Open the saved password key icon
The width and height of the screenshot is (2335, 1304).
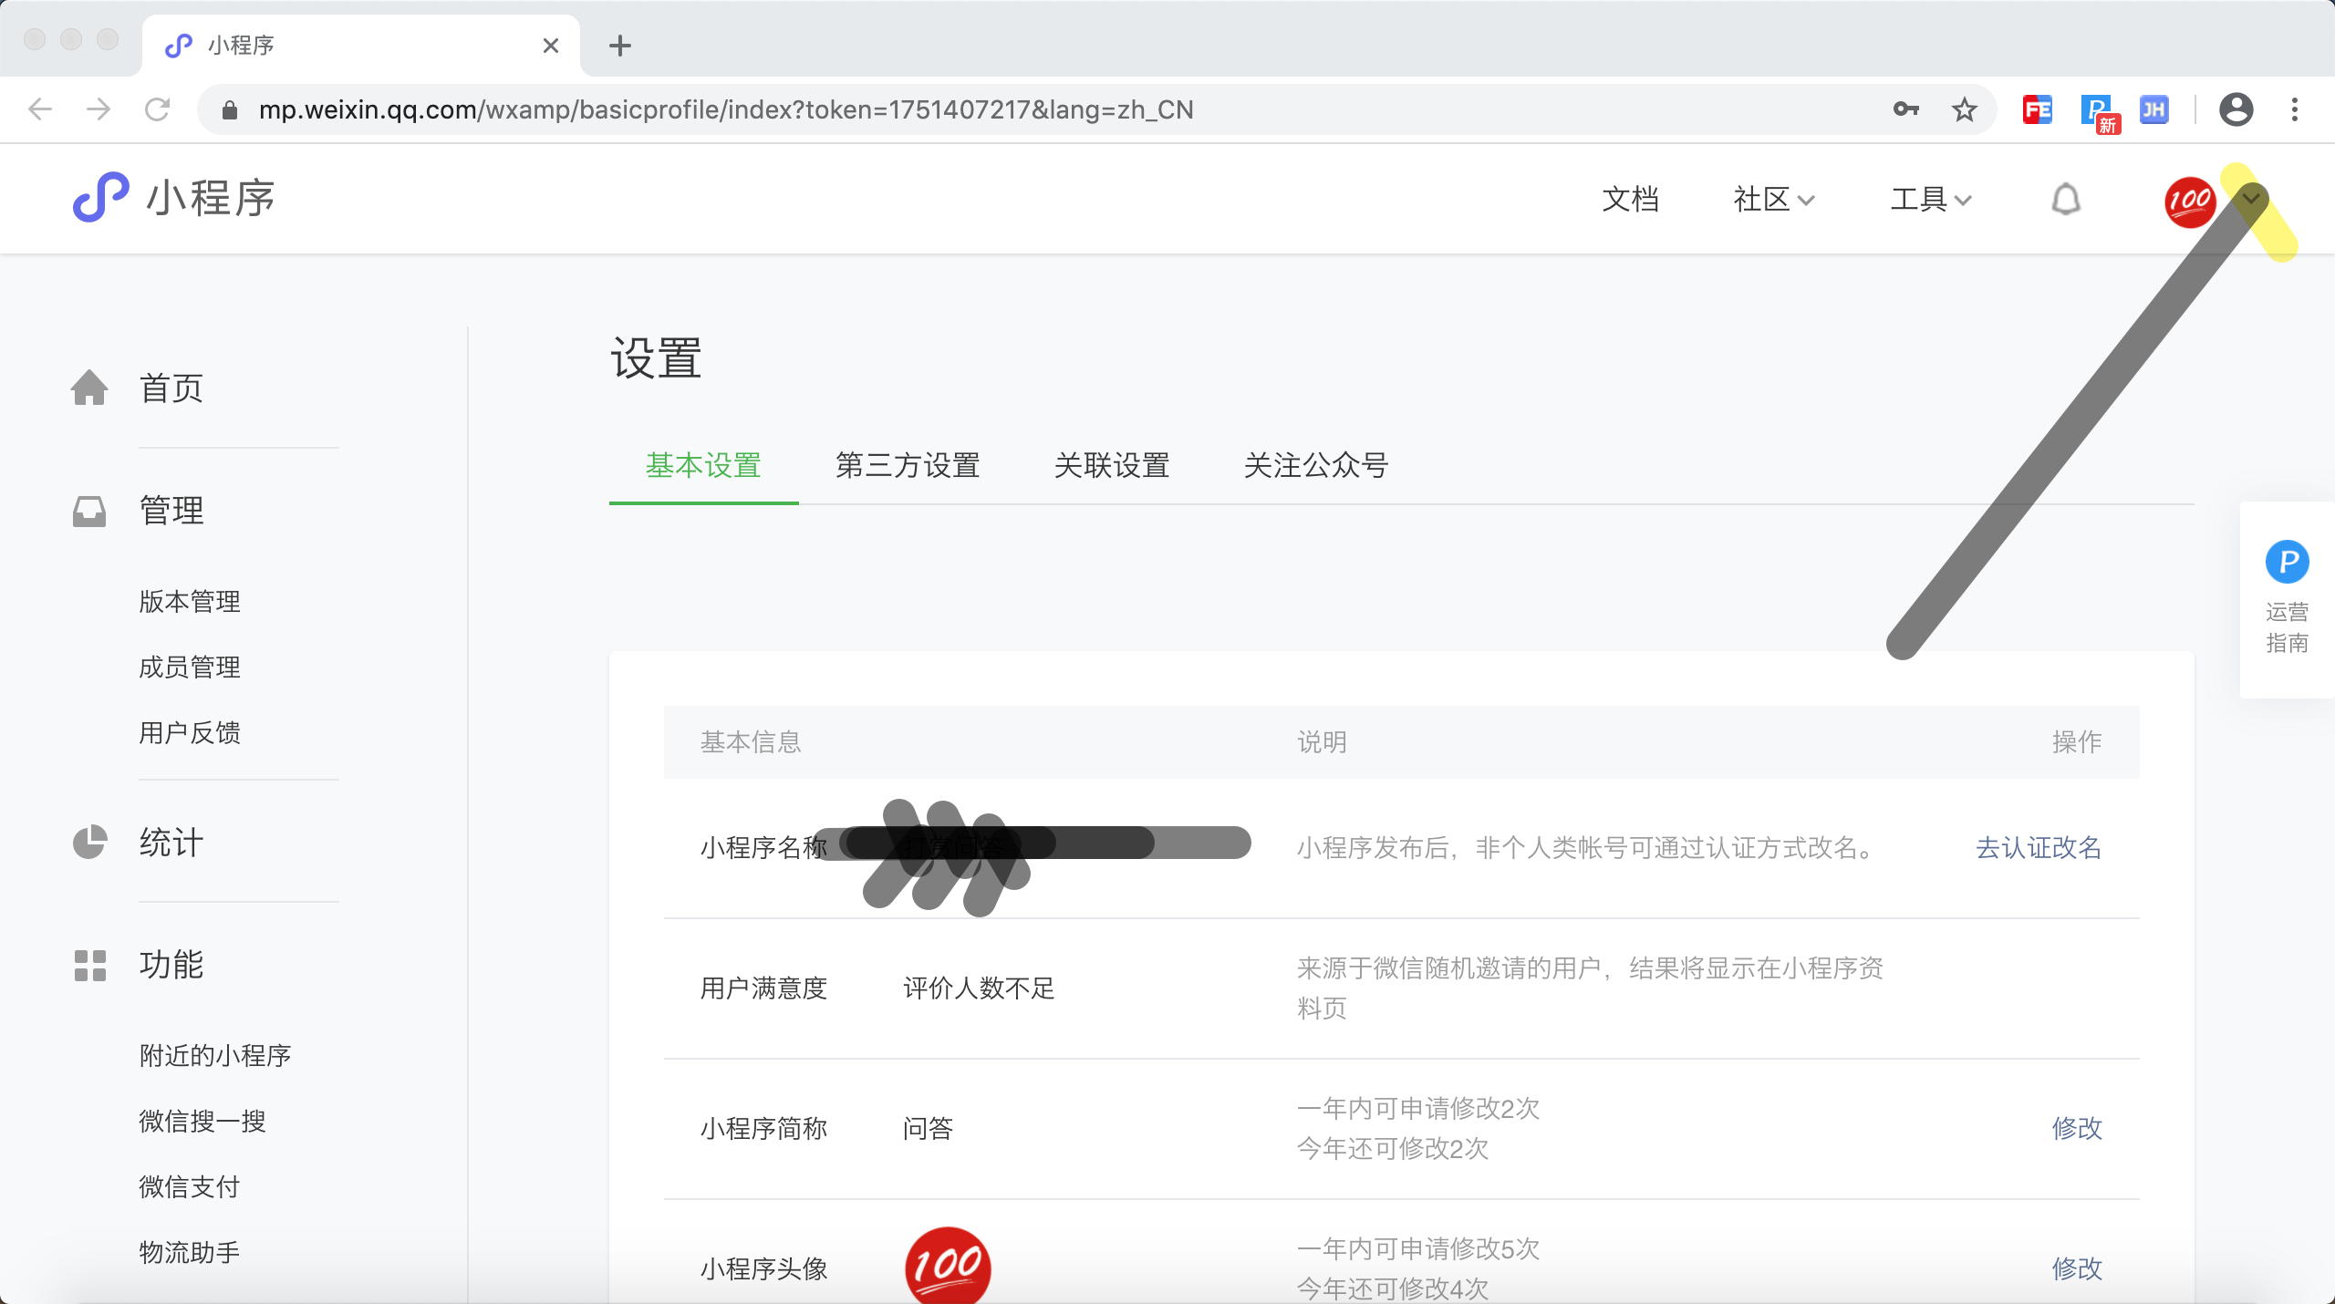(1905, 110)
